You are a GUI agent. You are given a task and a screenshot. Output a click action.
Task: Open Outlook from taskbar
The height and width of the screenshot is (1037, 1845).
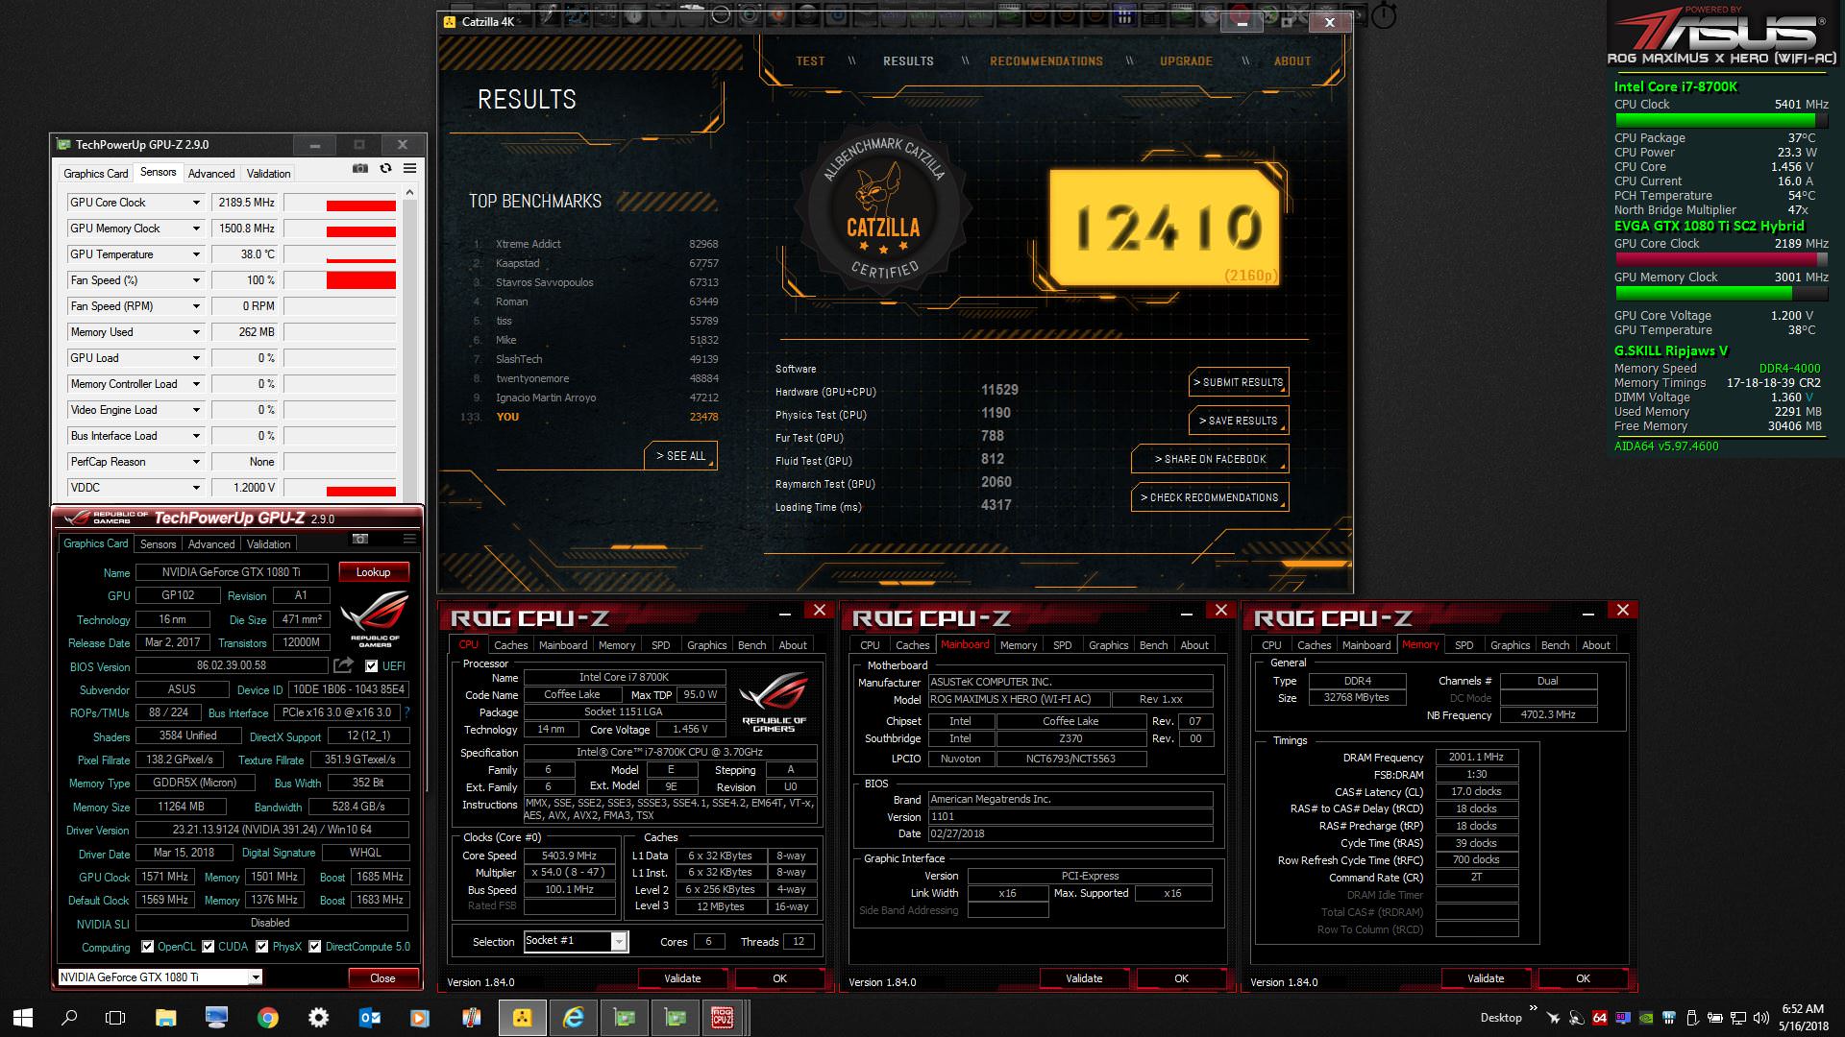[x=370, y=1018]
